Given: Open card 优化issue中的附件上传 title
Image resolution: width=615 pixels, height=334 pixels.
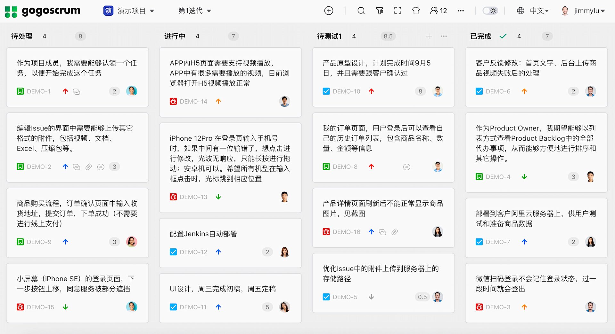Looking at the screenshot, I should coord(381,274).
